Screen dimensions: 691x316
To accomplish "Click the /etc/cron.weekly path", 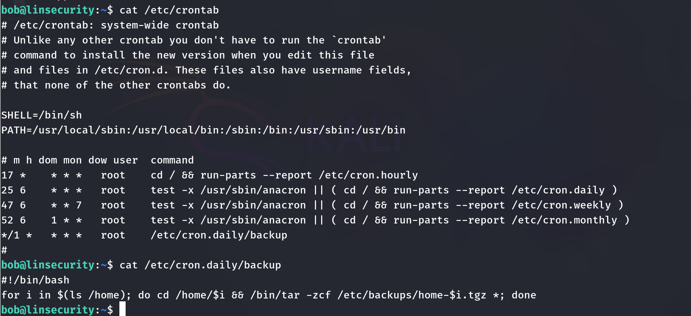I will tap(561, 205).
